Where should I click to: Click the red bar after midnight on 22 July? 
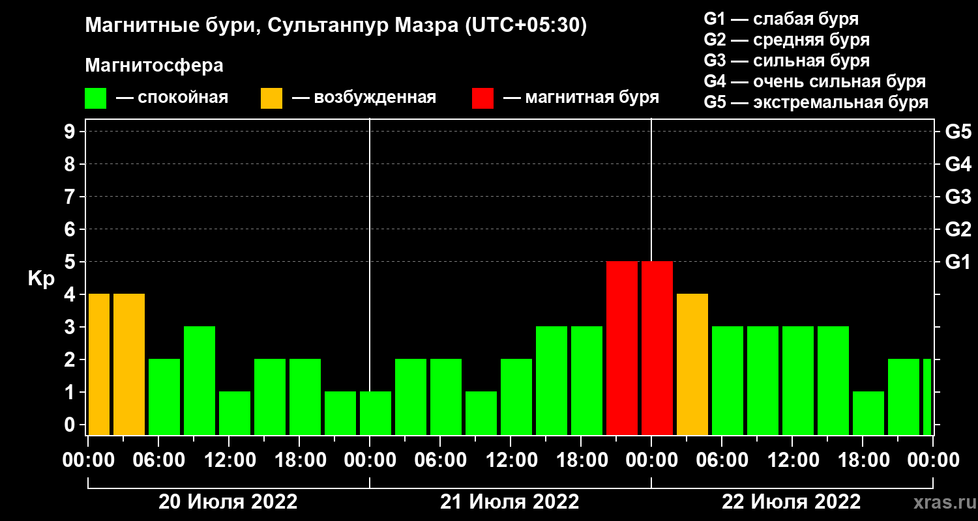(x=657, y=348)
